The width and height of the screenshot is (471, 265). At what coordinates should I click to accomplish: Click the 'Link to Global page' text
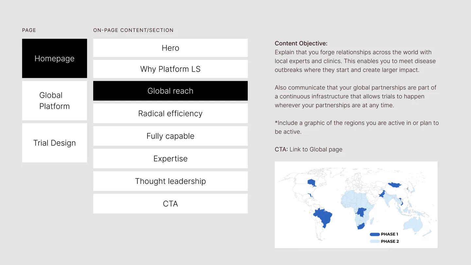(316, 150)
